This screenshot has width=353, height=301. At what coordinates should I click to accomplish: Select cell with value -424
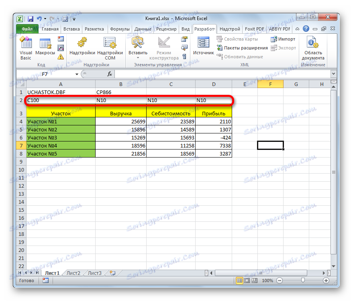point(214,137)
